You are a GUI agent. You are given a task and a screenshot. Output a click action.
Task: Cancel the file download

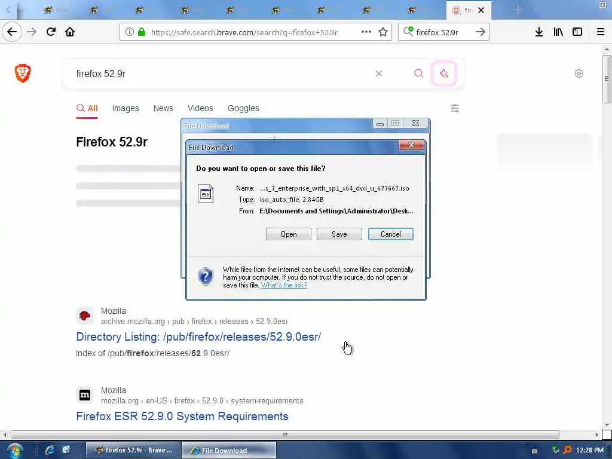391,234
